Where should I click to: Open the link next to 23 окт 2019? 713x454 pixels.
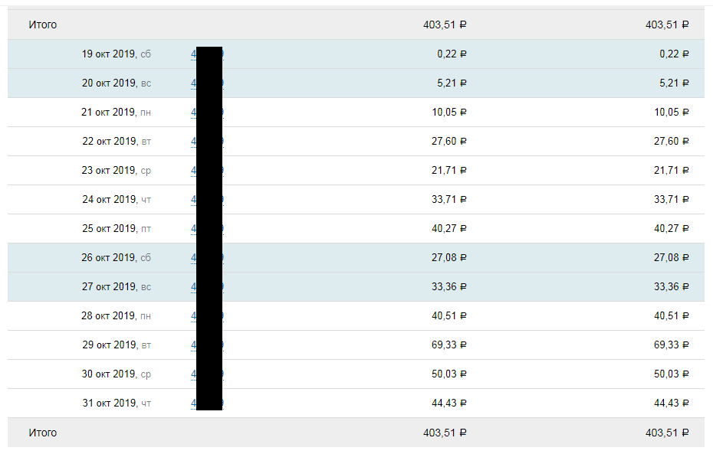pyautogui.click(x=193, y=171)
